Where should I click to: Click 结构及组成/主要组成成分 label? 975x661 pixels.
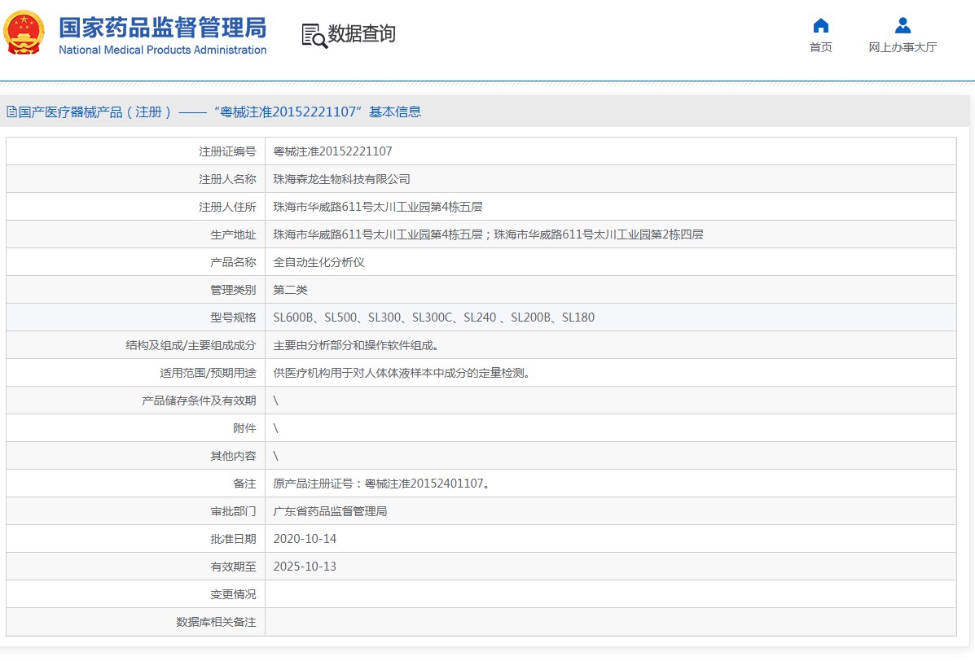191,345
